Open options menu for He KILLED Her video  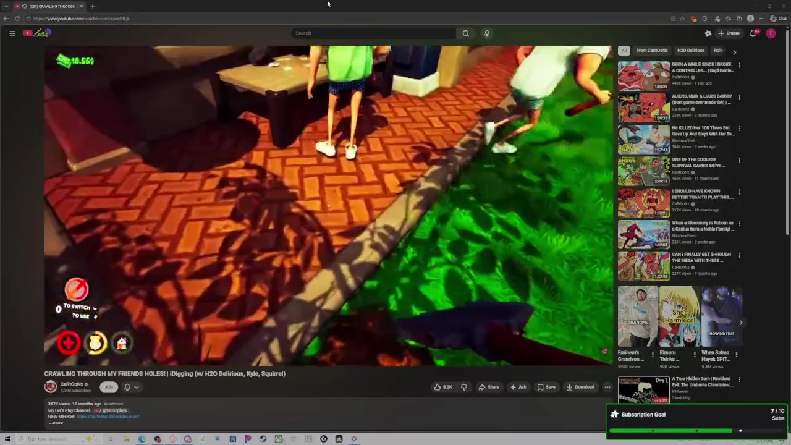click(739, 129)
